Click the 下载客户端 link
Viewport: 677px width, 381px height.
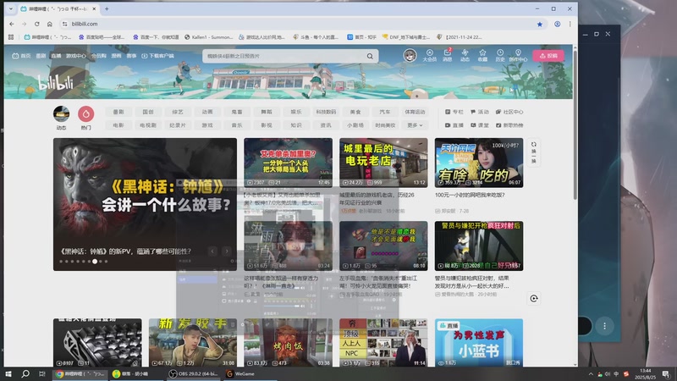pyautogui.click(x=158, y=56)
